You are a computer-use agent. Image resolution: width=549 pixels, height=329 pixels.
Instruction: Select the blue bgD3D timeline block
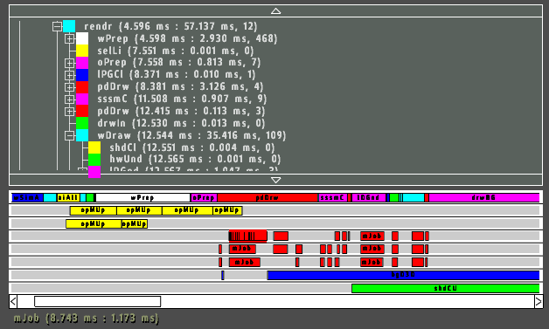click(x=403, y=275)
